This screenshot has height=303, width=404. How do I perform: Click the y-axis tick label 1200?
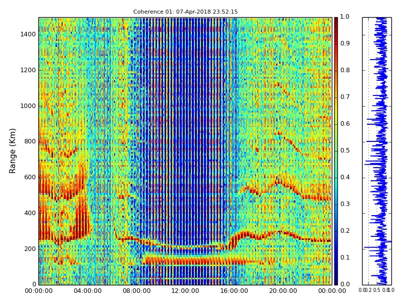point(28,70)
